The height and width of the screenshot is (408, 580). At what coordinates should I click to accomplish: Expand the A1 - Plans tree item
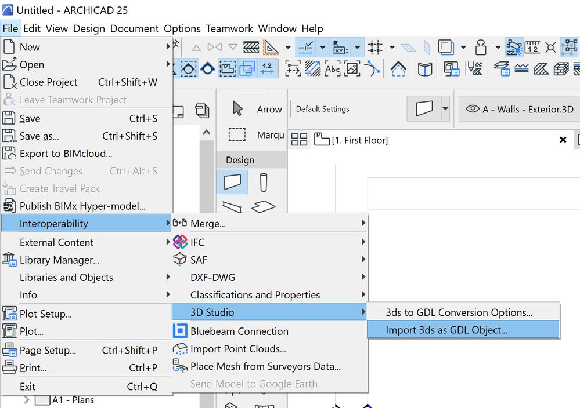coord(27,400)
